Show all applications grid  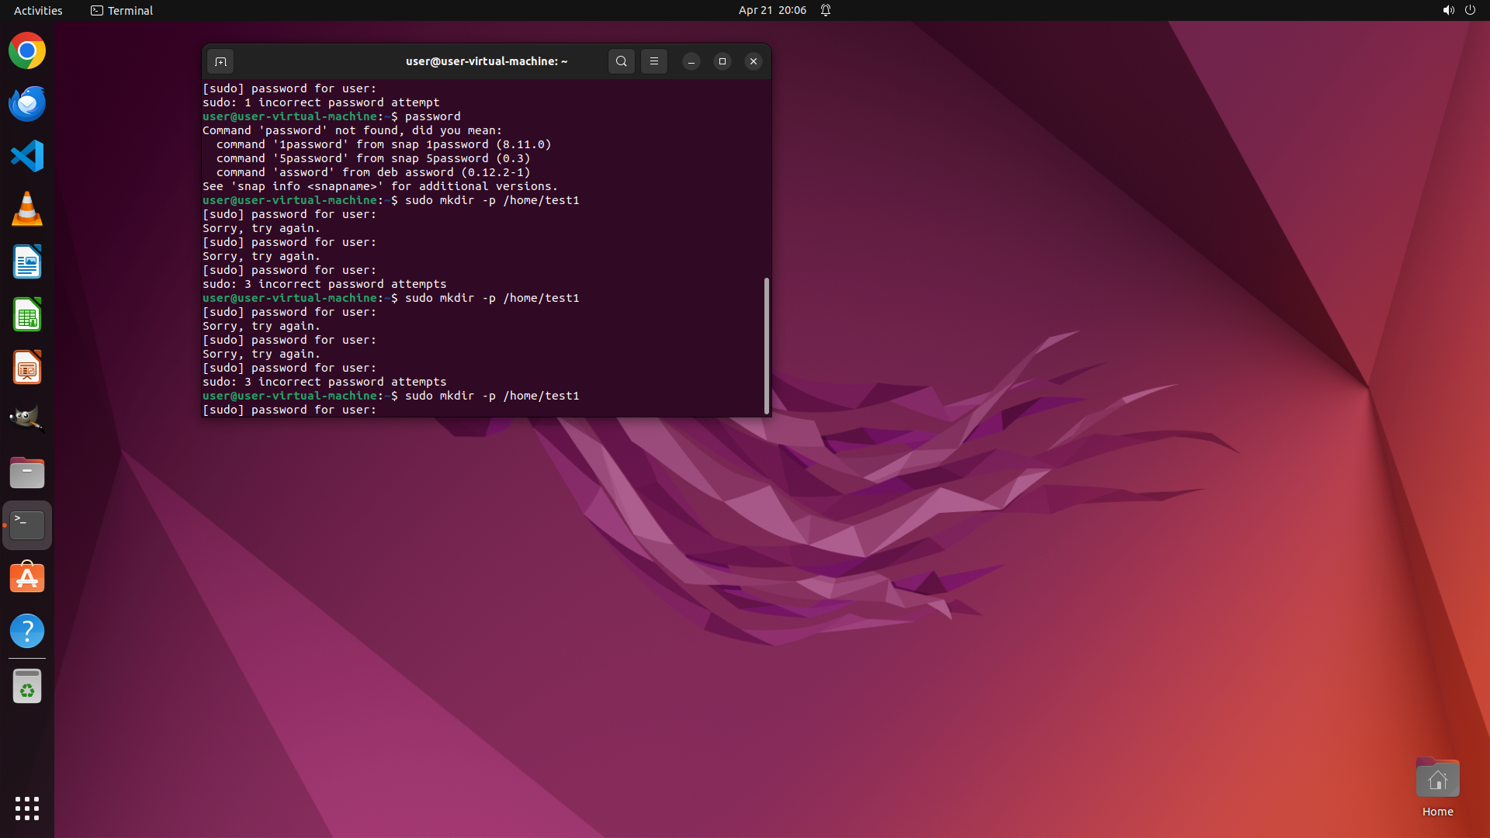coord(27,809)
